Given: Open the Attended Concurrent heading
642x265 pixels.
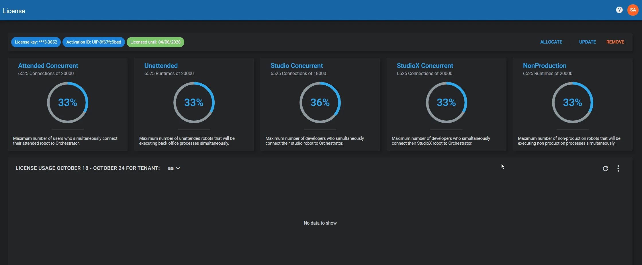Looking at the screenshot, I should (48, 66).
